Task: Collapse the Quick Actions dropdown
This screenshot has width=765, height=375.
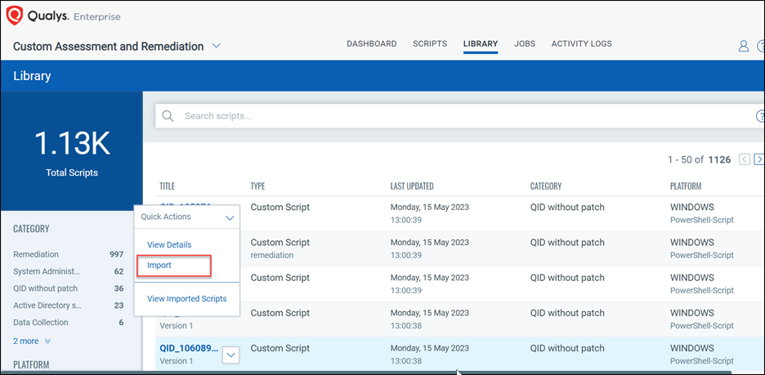Action: click(230, 217)
